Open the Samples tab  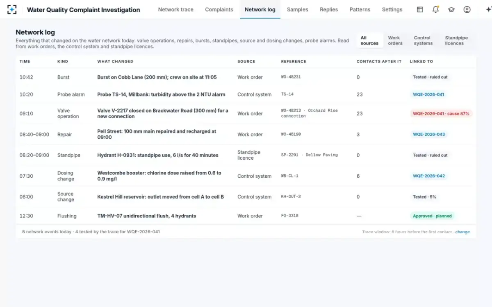[x=297, y=9]
